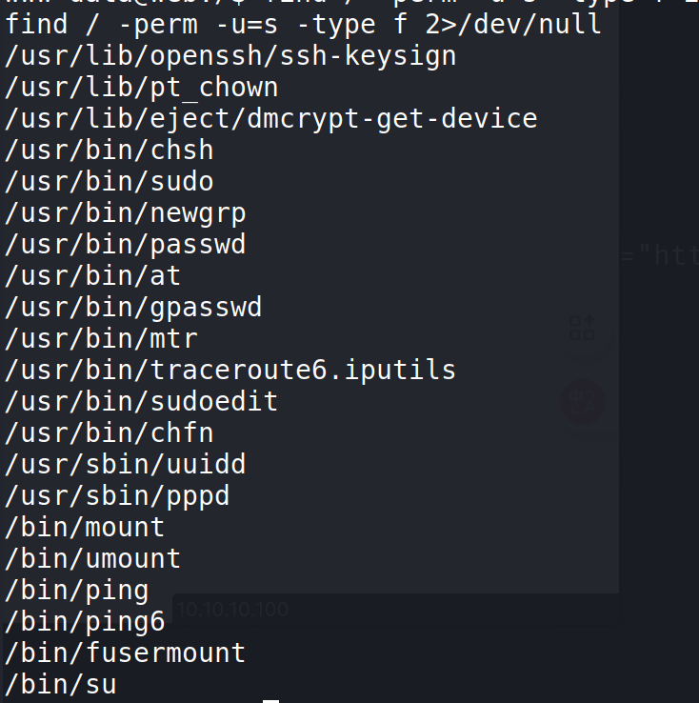The image size is (699, 703).
Task: Click the faint 10.10.10.100 address label
Action: coord(232,610)
